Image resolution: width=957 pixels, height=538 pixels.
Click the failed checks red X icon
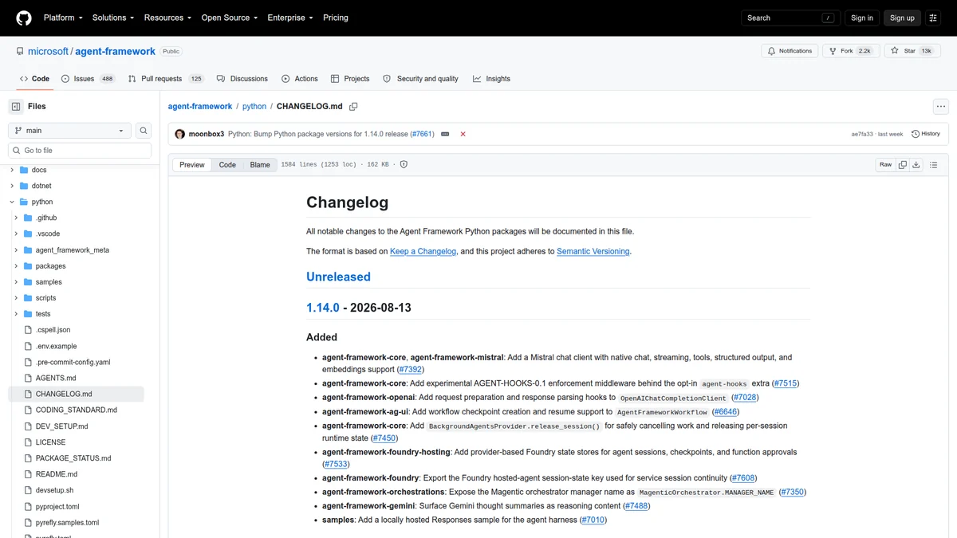(463, 134)
